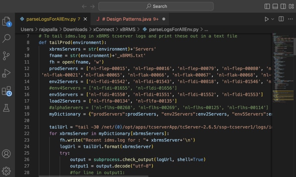Click fh.write on line 23
The height and width of the screenshot is (177, 296).
70,140
